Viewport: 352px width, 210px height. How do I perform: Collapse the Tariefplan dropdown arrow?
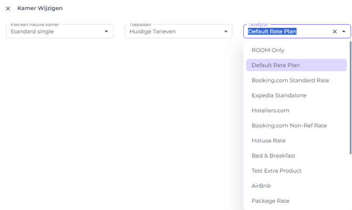[x=344, y=31]
